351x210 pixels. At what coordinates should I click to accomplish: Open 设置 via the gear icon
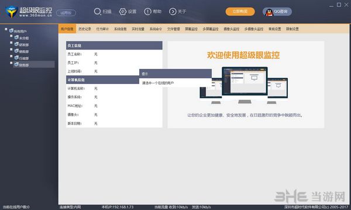(x=122, y=12)
